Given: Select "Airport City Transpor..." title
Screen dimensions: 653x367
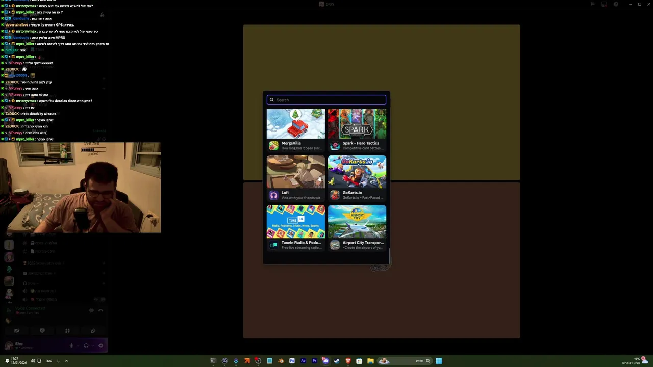Looking at the screenshot, I should click(x=363, y=243).
